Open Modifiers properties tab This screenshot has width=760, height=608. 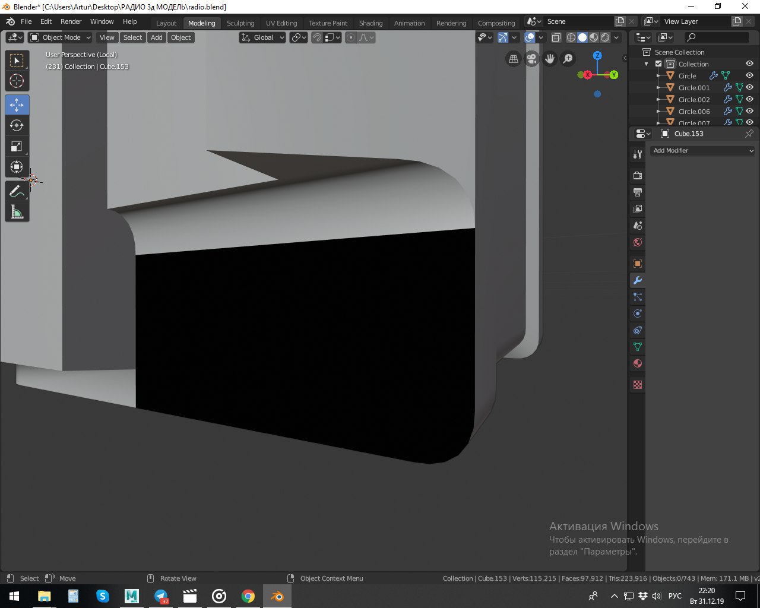coord(638,280)
